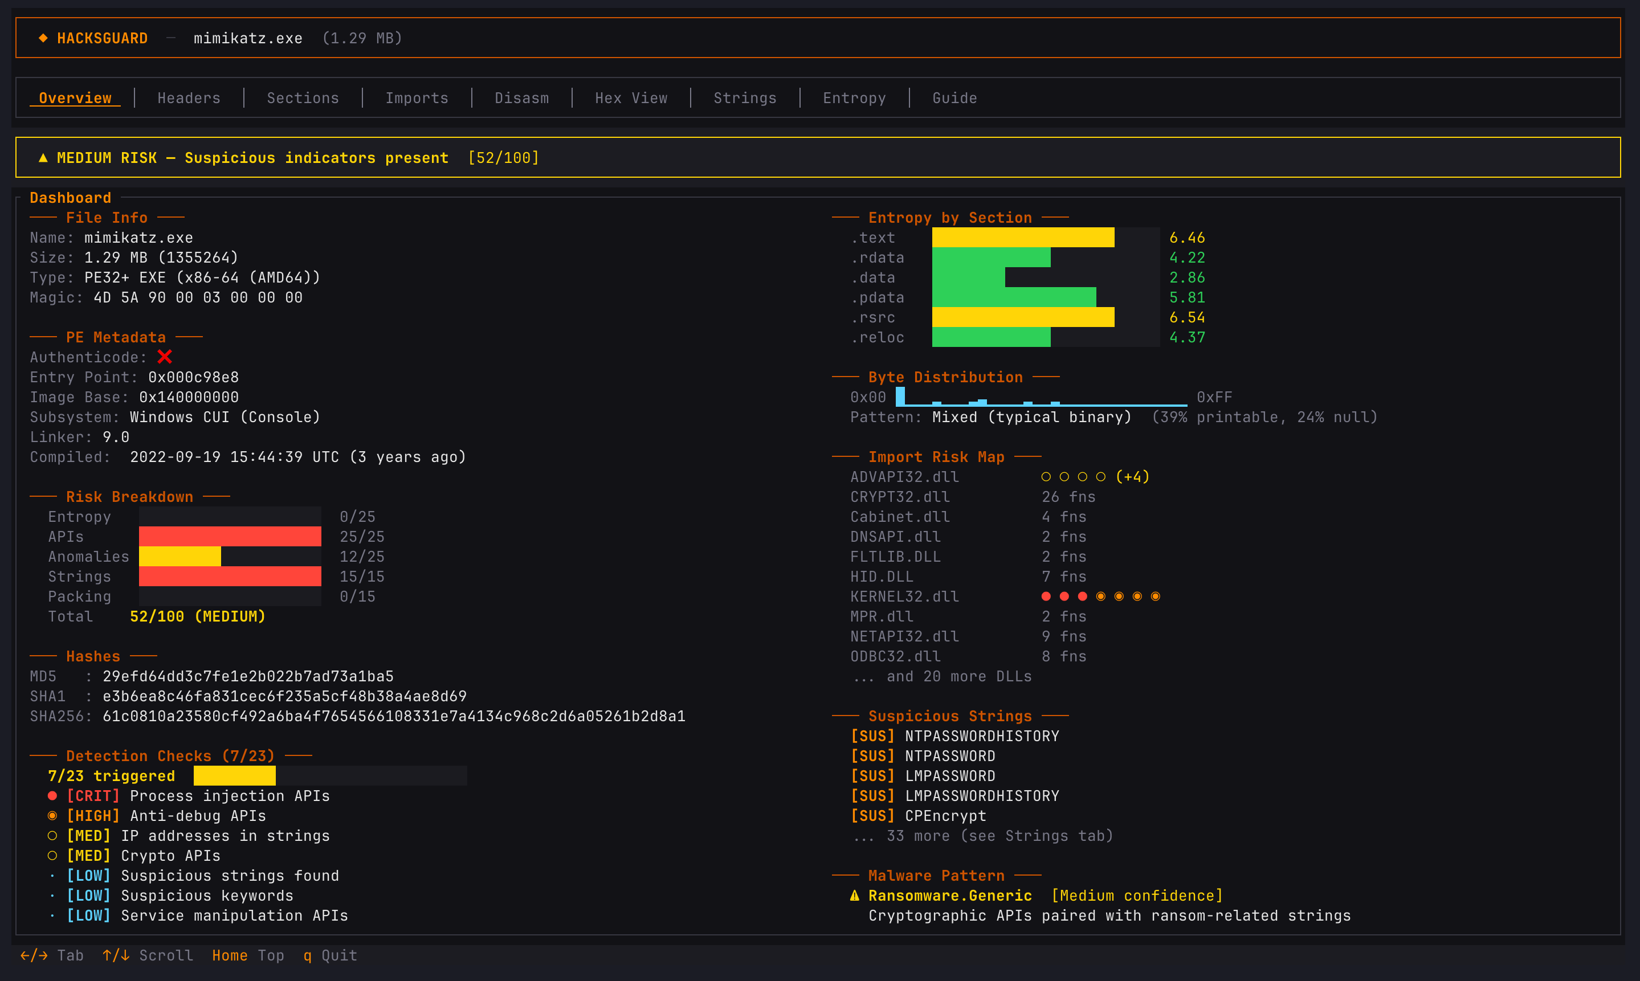Click the MD5 hash value
1640x981 pixels.
[x=248, y=676]
